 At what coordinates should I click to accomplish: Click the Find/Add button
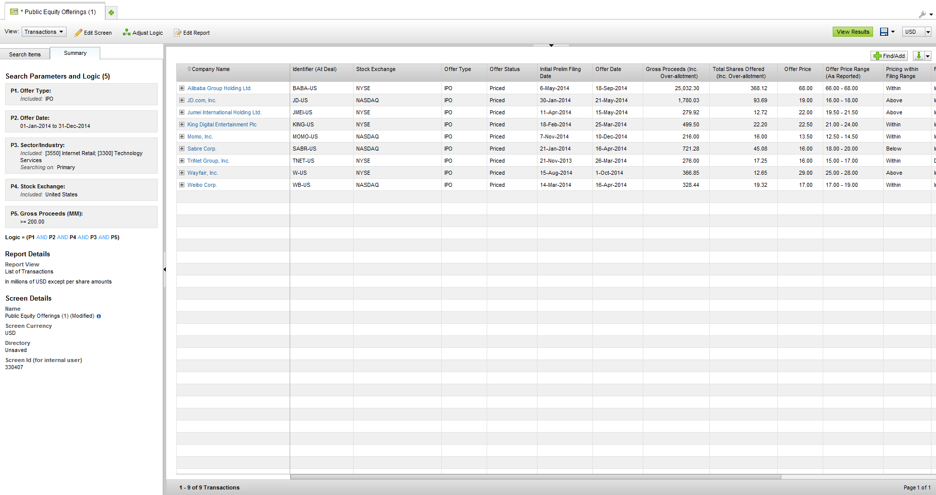click(x=889, y=56)
